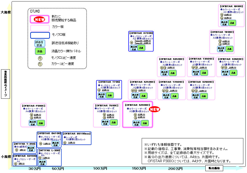Viewport: 247px width, 173px height.
Task: Click the 誤送信低減 badge in OFISTAR B4100 card
Action: 56,144
